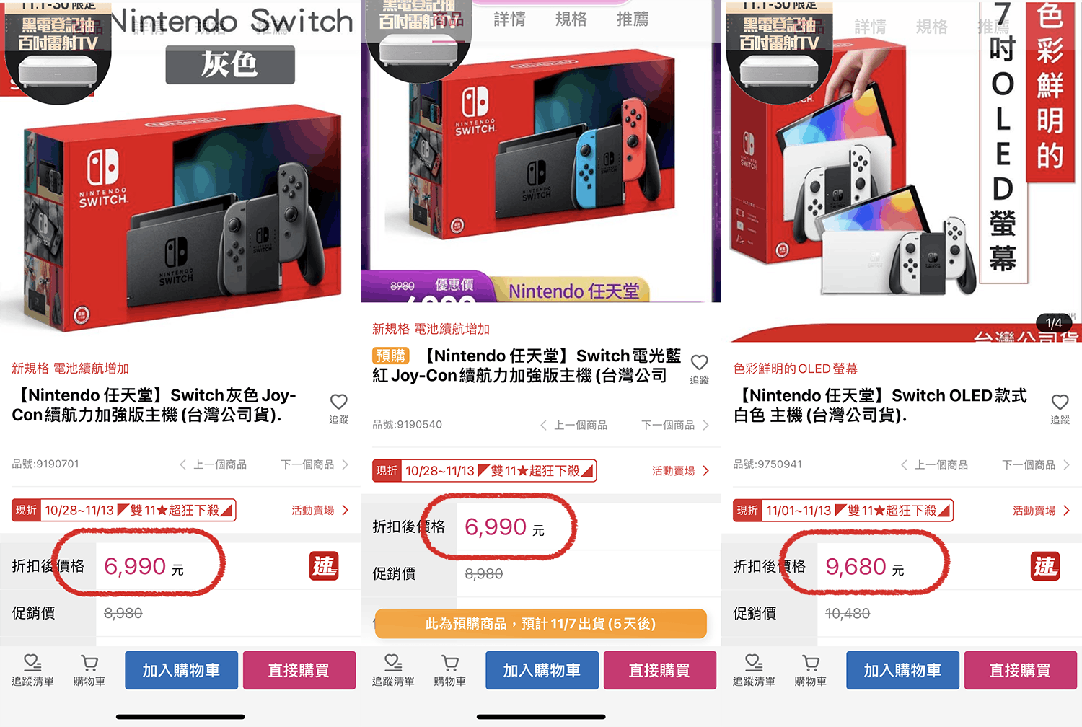Screen dimensions: 1082x727
Task: Open 追蹤清單 icon under OLED Switch
Action: pyautogui.click(x=754, y=670)
